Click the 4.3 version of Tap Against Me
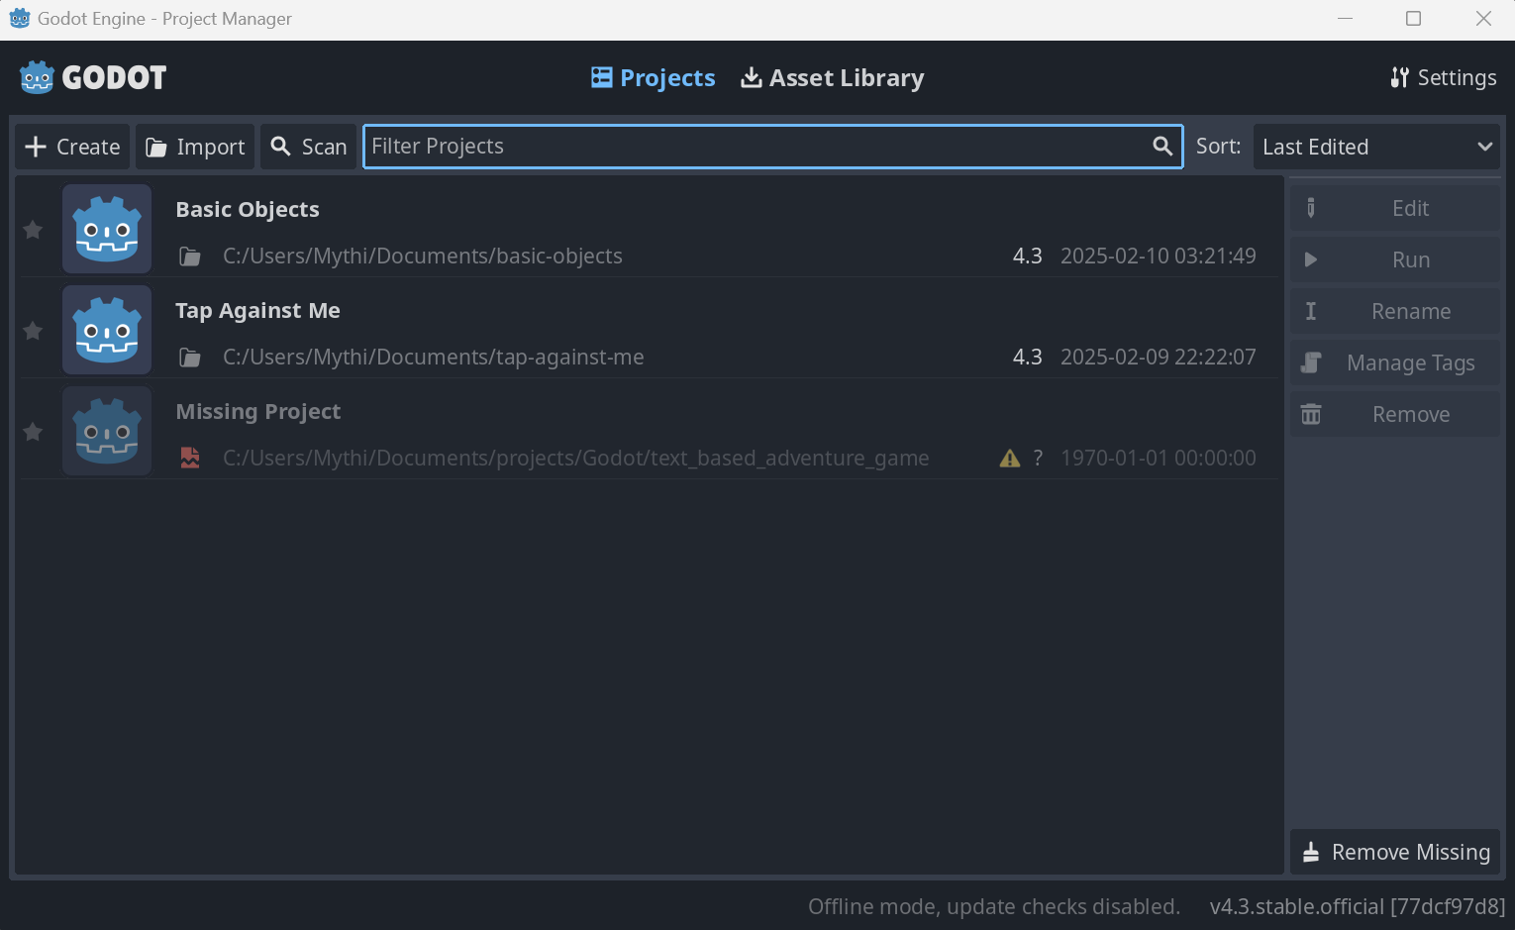The image size is (1515, 930). point(1028,358)
